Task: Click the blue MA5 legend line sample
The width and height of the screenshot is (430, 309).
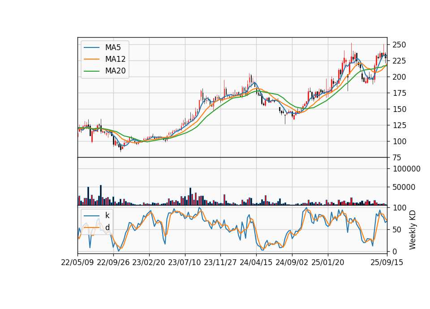Action: point(91,48)
